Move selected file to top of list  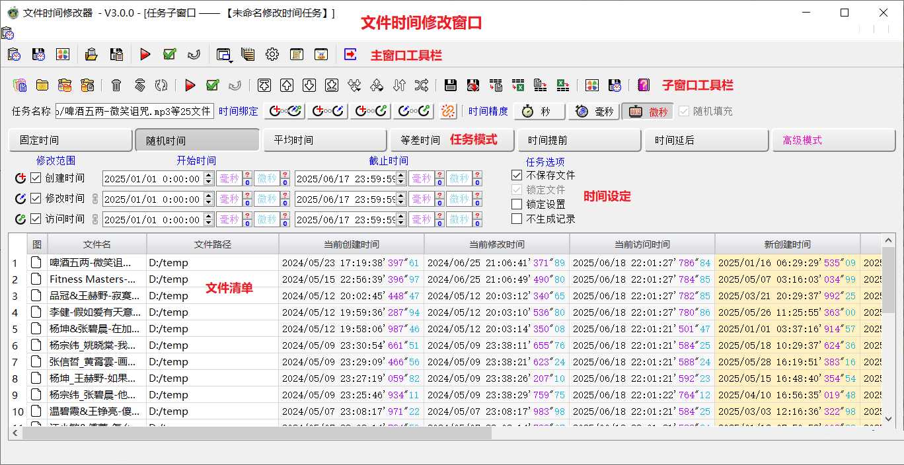point(264,85)
